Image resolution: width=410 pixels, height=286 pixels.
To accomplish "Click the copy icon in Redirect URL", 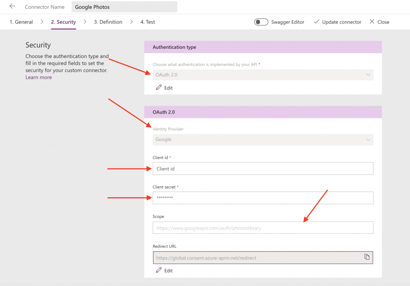I will pyautogui.click(x=367, y=257).
